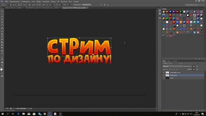
Task: Open the Styles panel flyout menu
Action: click(x=205, y=9)
